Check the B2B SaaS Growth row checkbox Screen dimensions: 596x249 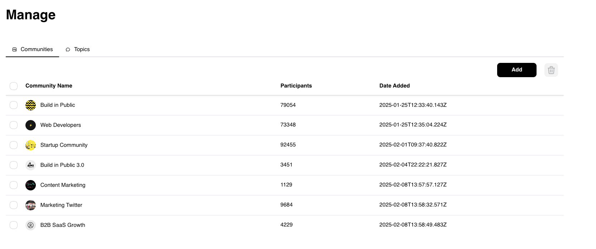pos(14,225)
